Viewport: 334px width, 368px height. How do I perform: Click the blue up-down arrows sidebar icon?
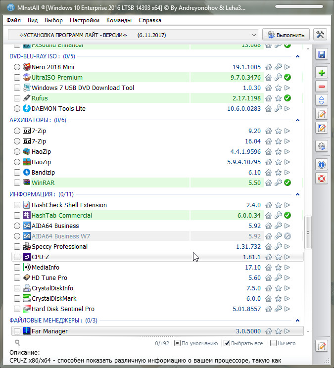tap(321, 100)
